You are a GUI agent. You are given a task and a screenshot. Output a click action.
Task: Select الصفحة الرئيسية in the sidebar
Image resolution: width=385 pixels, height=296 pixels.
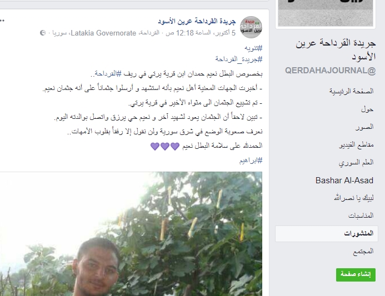pos(351,91)
